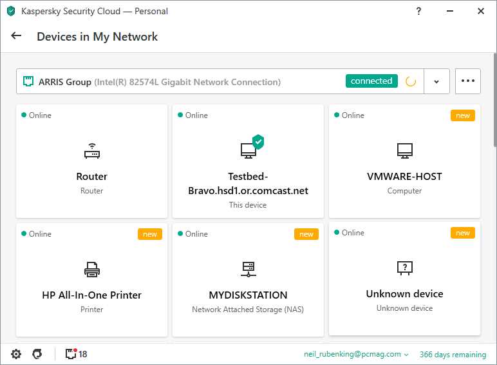
Task: Minimize the Kaspersky window
Action: pyautogui.click(x=450, y=11)
